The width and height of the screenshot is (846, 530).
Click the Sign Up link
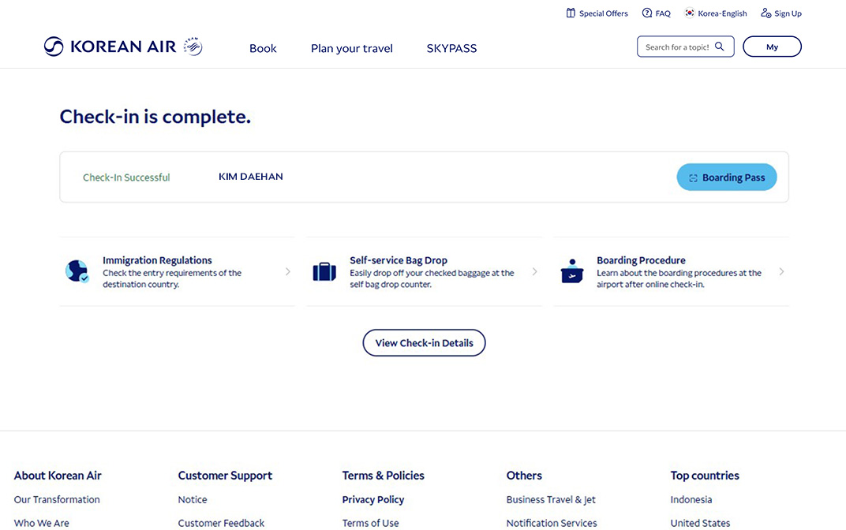[781, 13]
